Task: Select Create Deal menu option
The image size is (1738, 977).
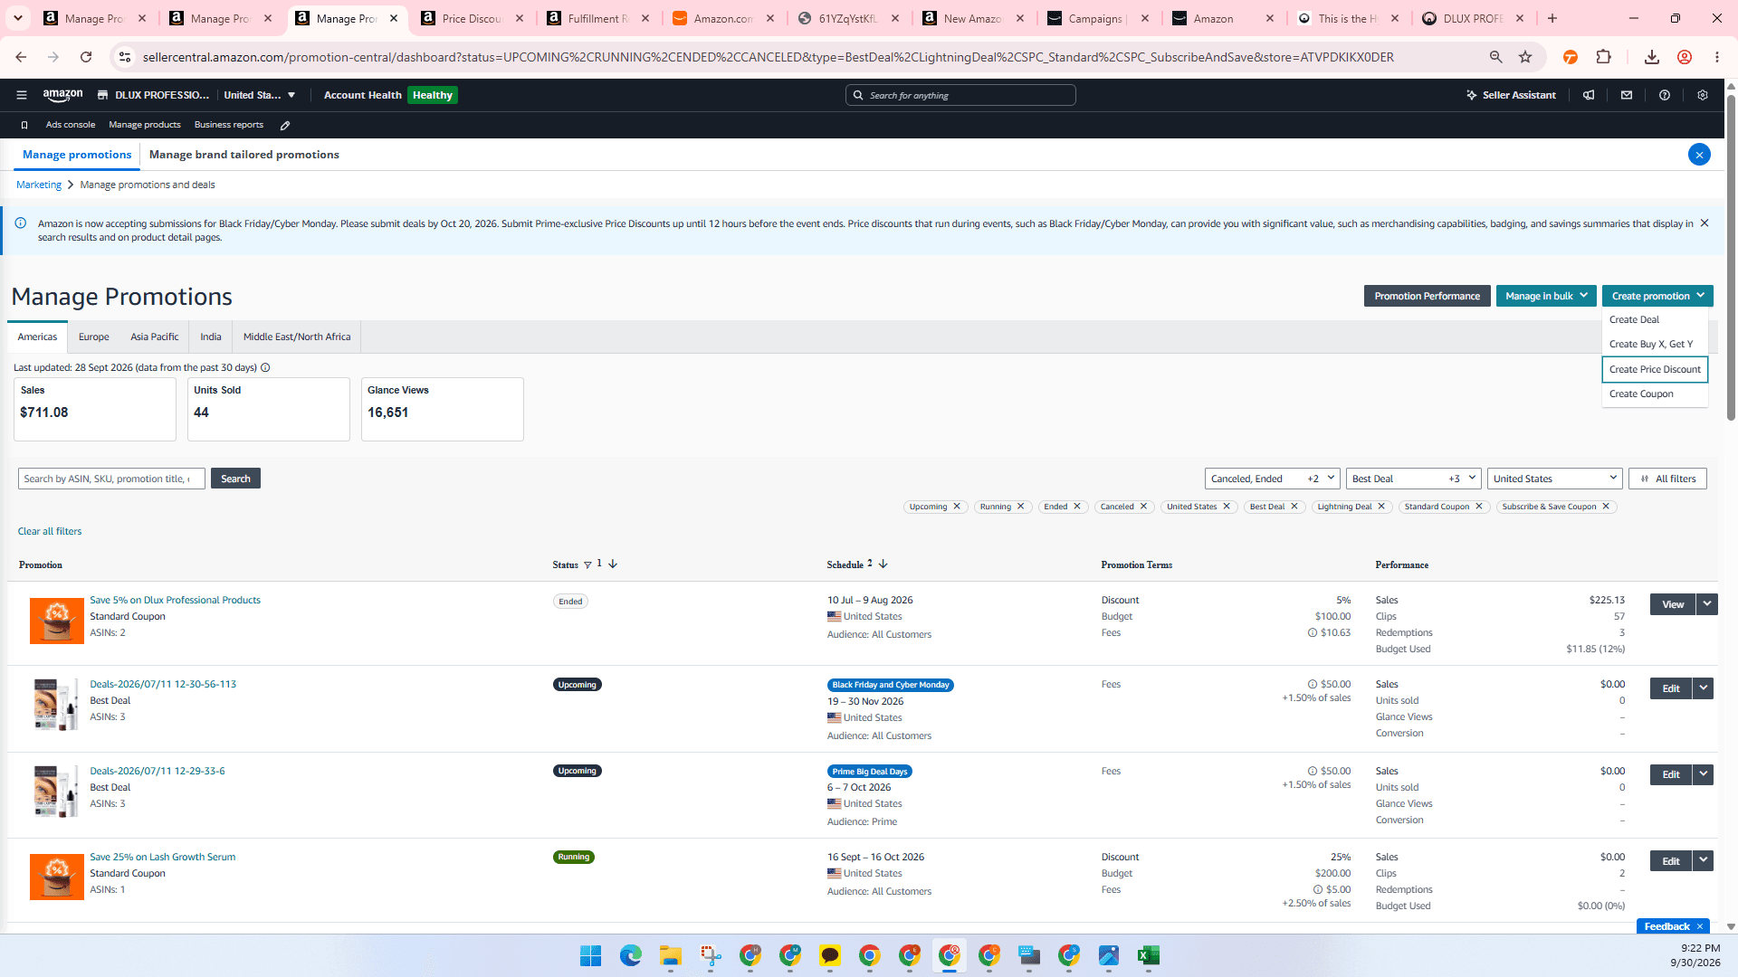Action: pos(1654,320)
